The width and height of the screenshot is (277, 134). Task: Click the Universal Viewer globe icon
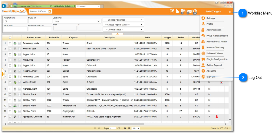pyautogui.click(x=203, y=53)
